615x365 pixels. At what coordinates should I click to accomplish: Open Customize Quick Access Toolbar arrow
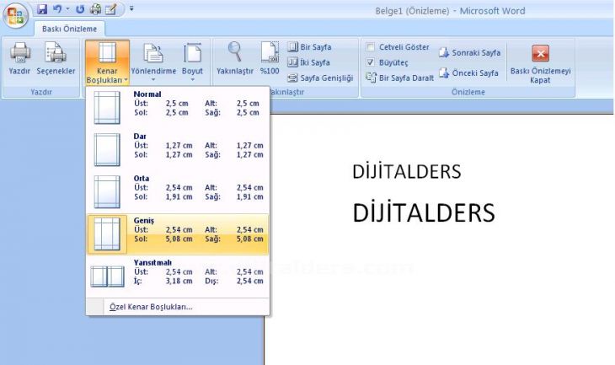[x=131, y=8]
